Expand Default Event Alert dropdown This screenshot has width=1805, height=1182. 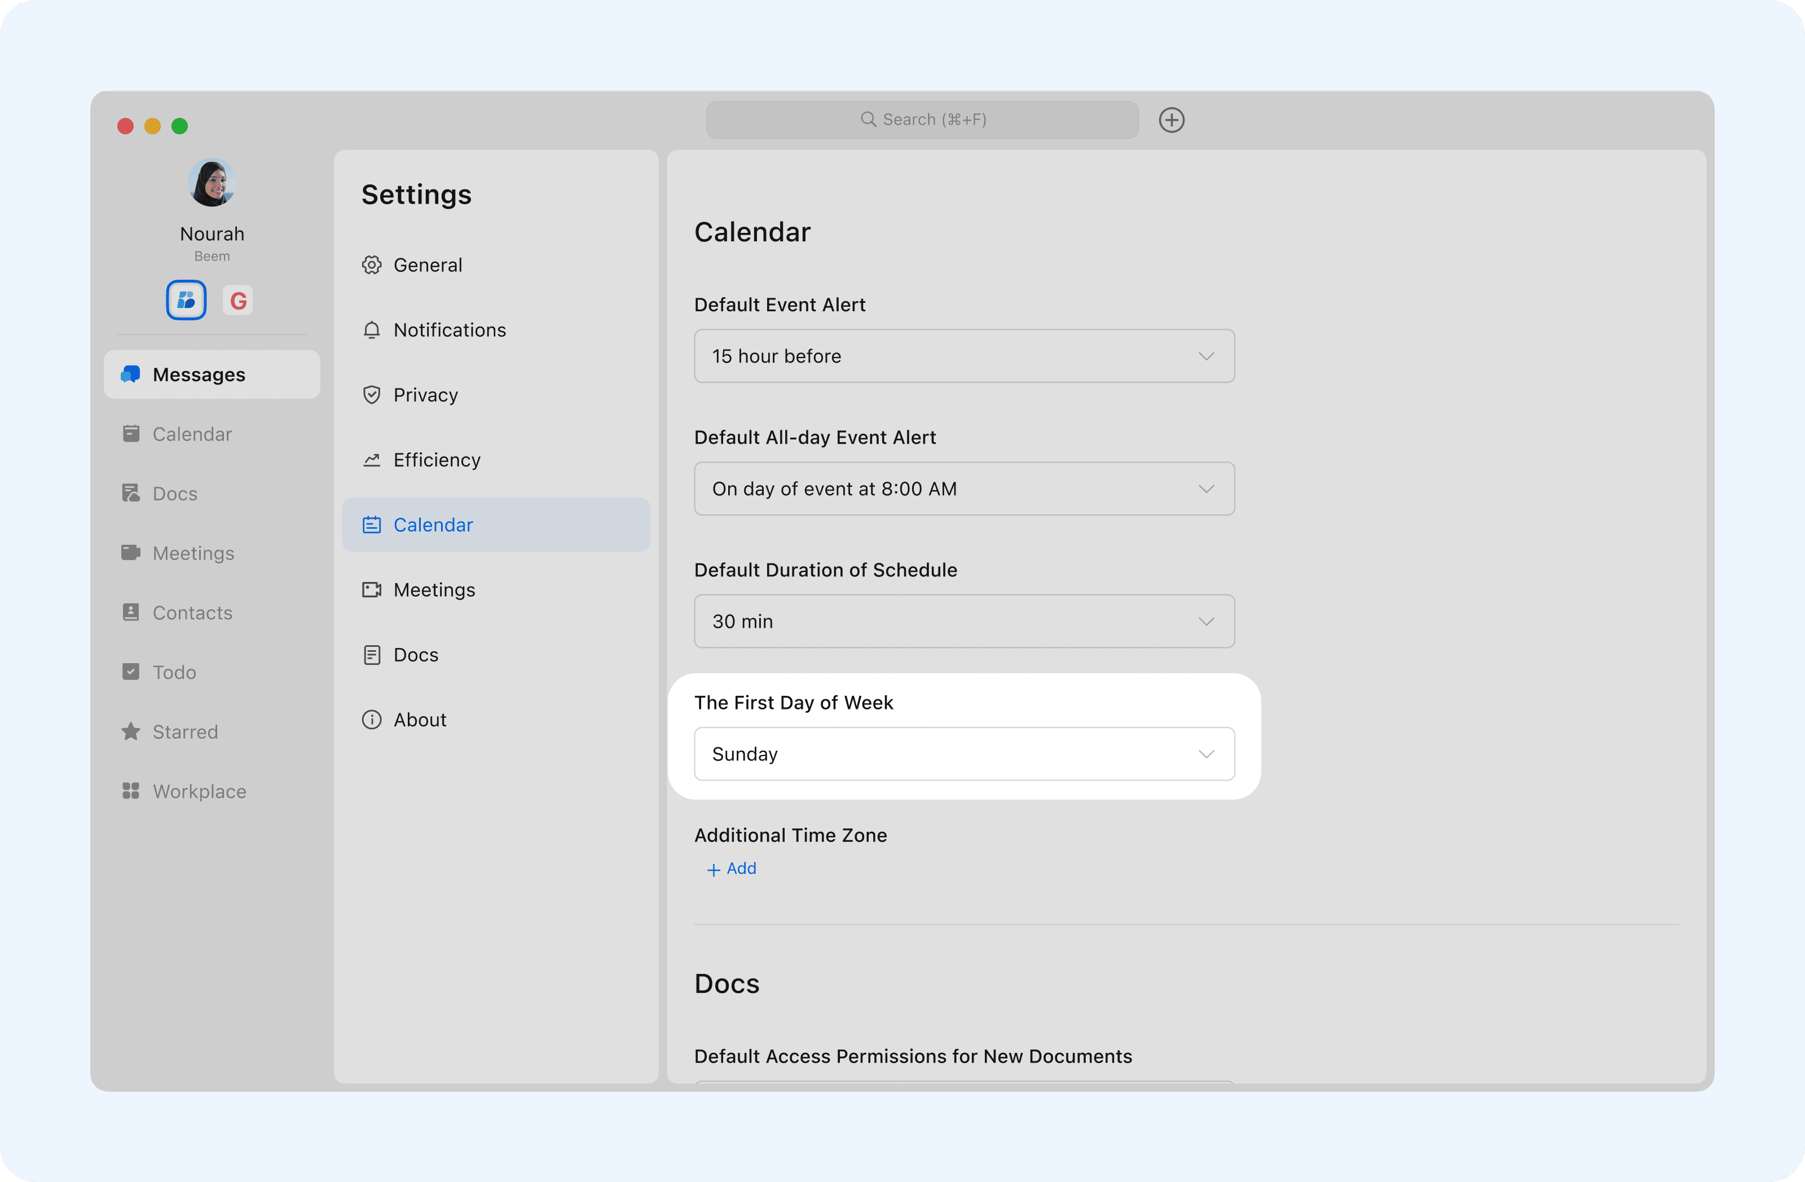click(x=963, y=356)
